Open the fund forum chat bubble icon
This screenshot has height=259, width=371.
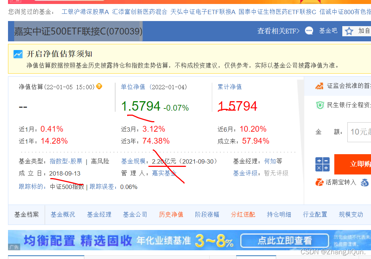[309, 31]
